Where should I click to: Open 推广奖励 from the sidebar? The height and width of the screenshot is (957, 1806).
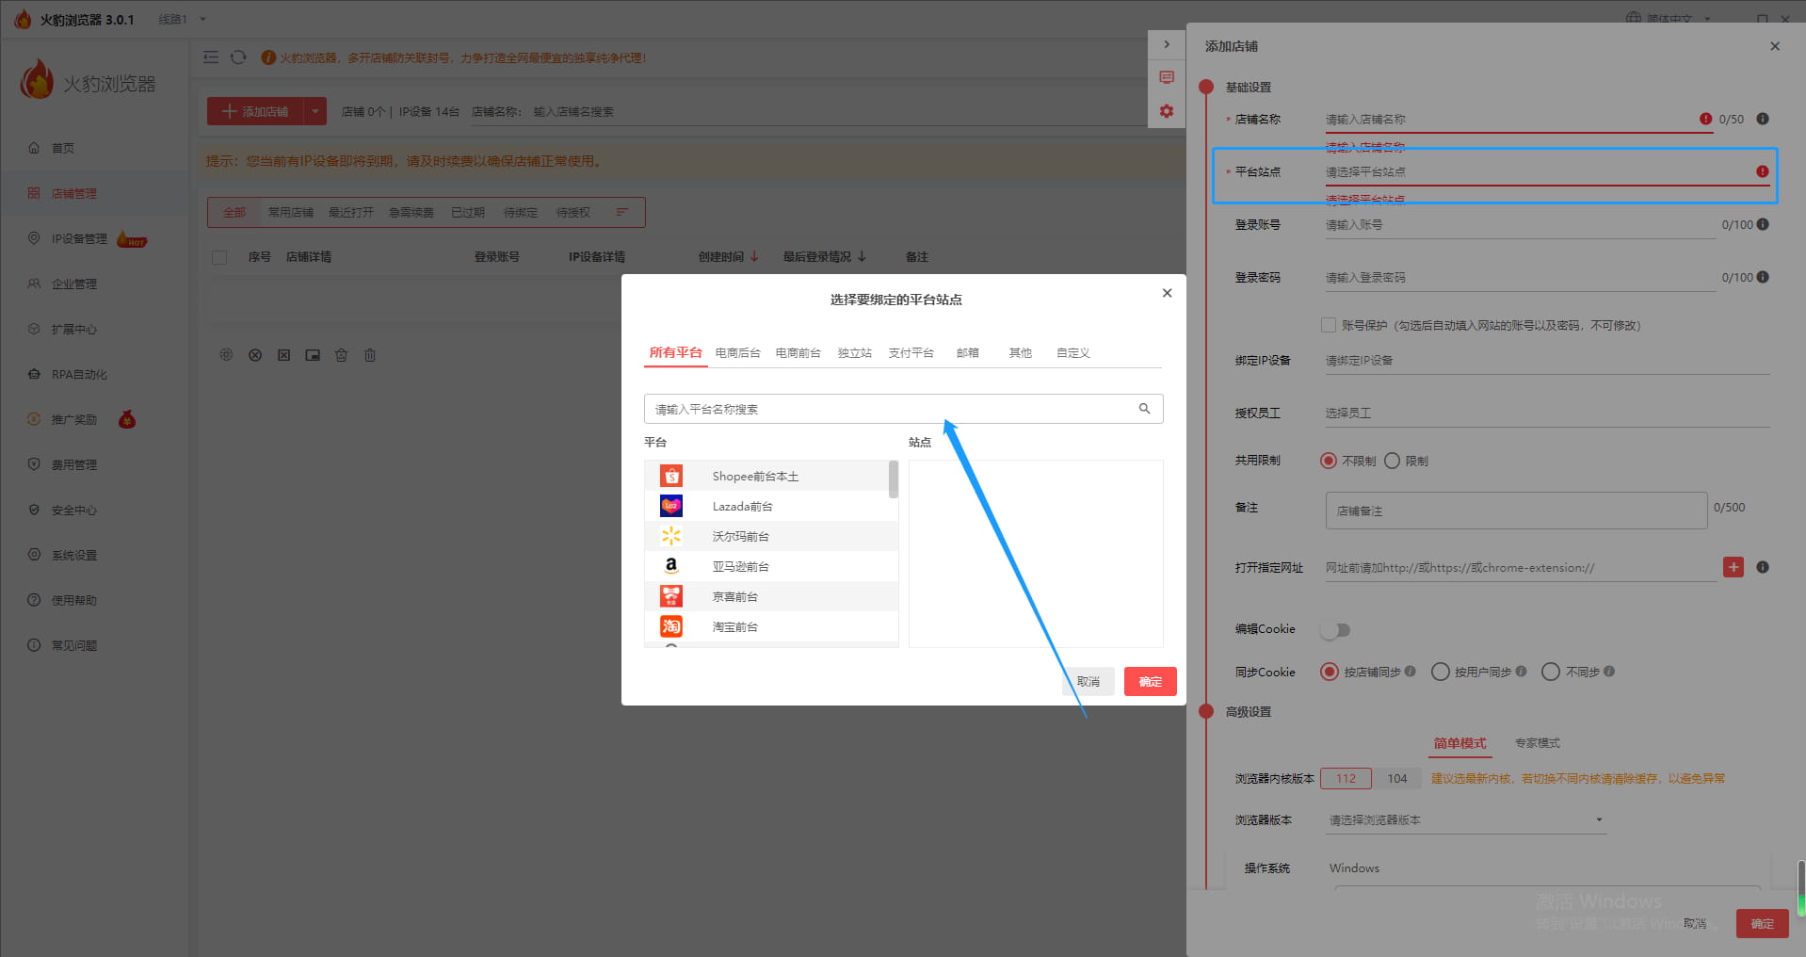pos(73,419)
